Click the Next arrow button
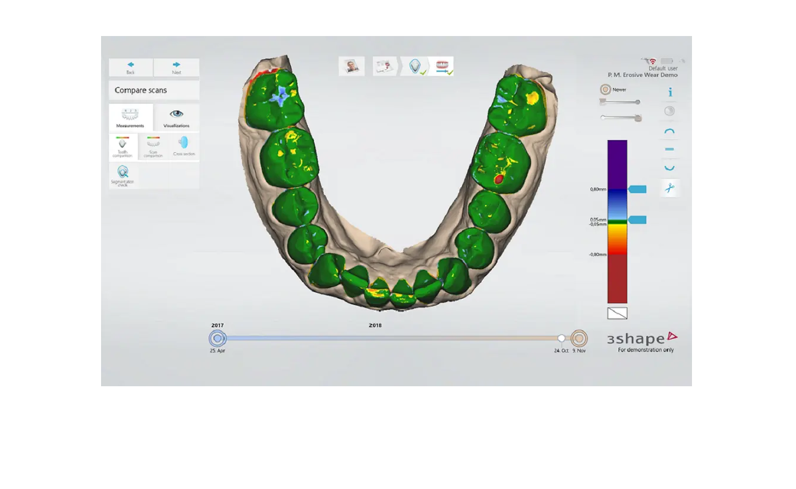Viewport: 796px width, 489px height. [176, 67]
